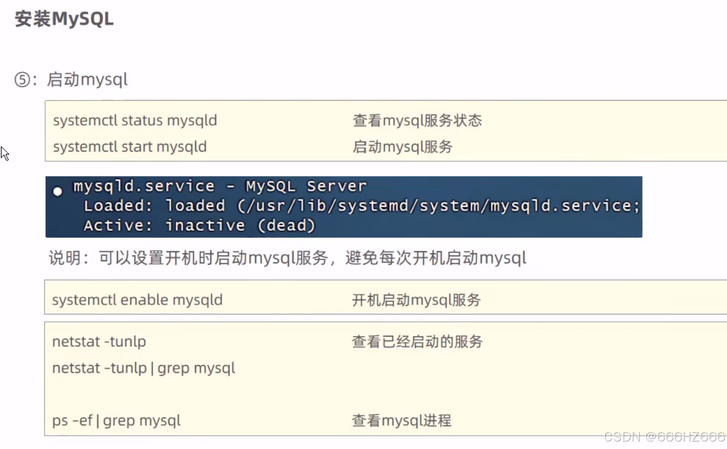Click the 启动mysql服务 description text

click(402, 147)
